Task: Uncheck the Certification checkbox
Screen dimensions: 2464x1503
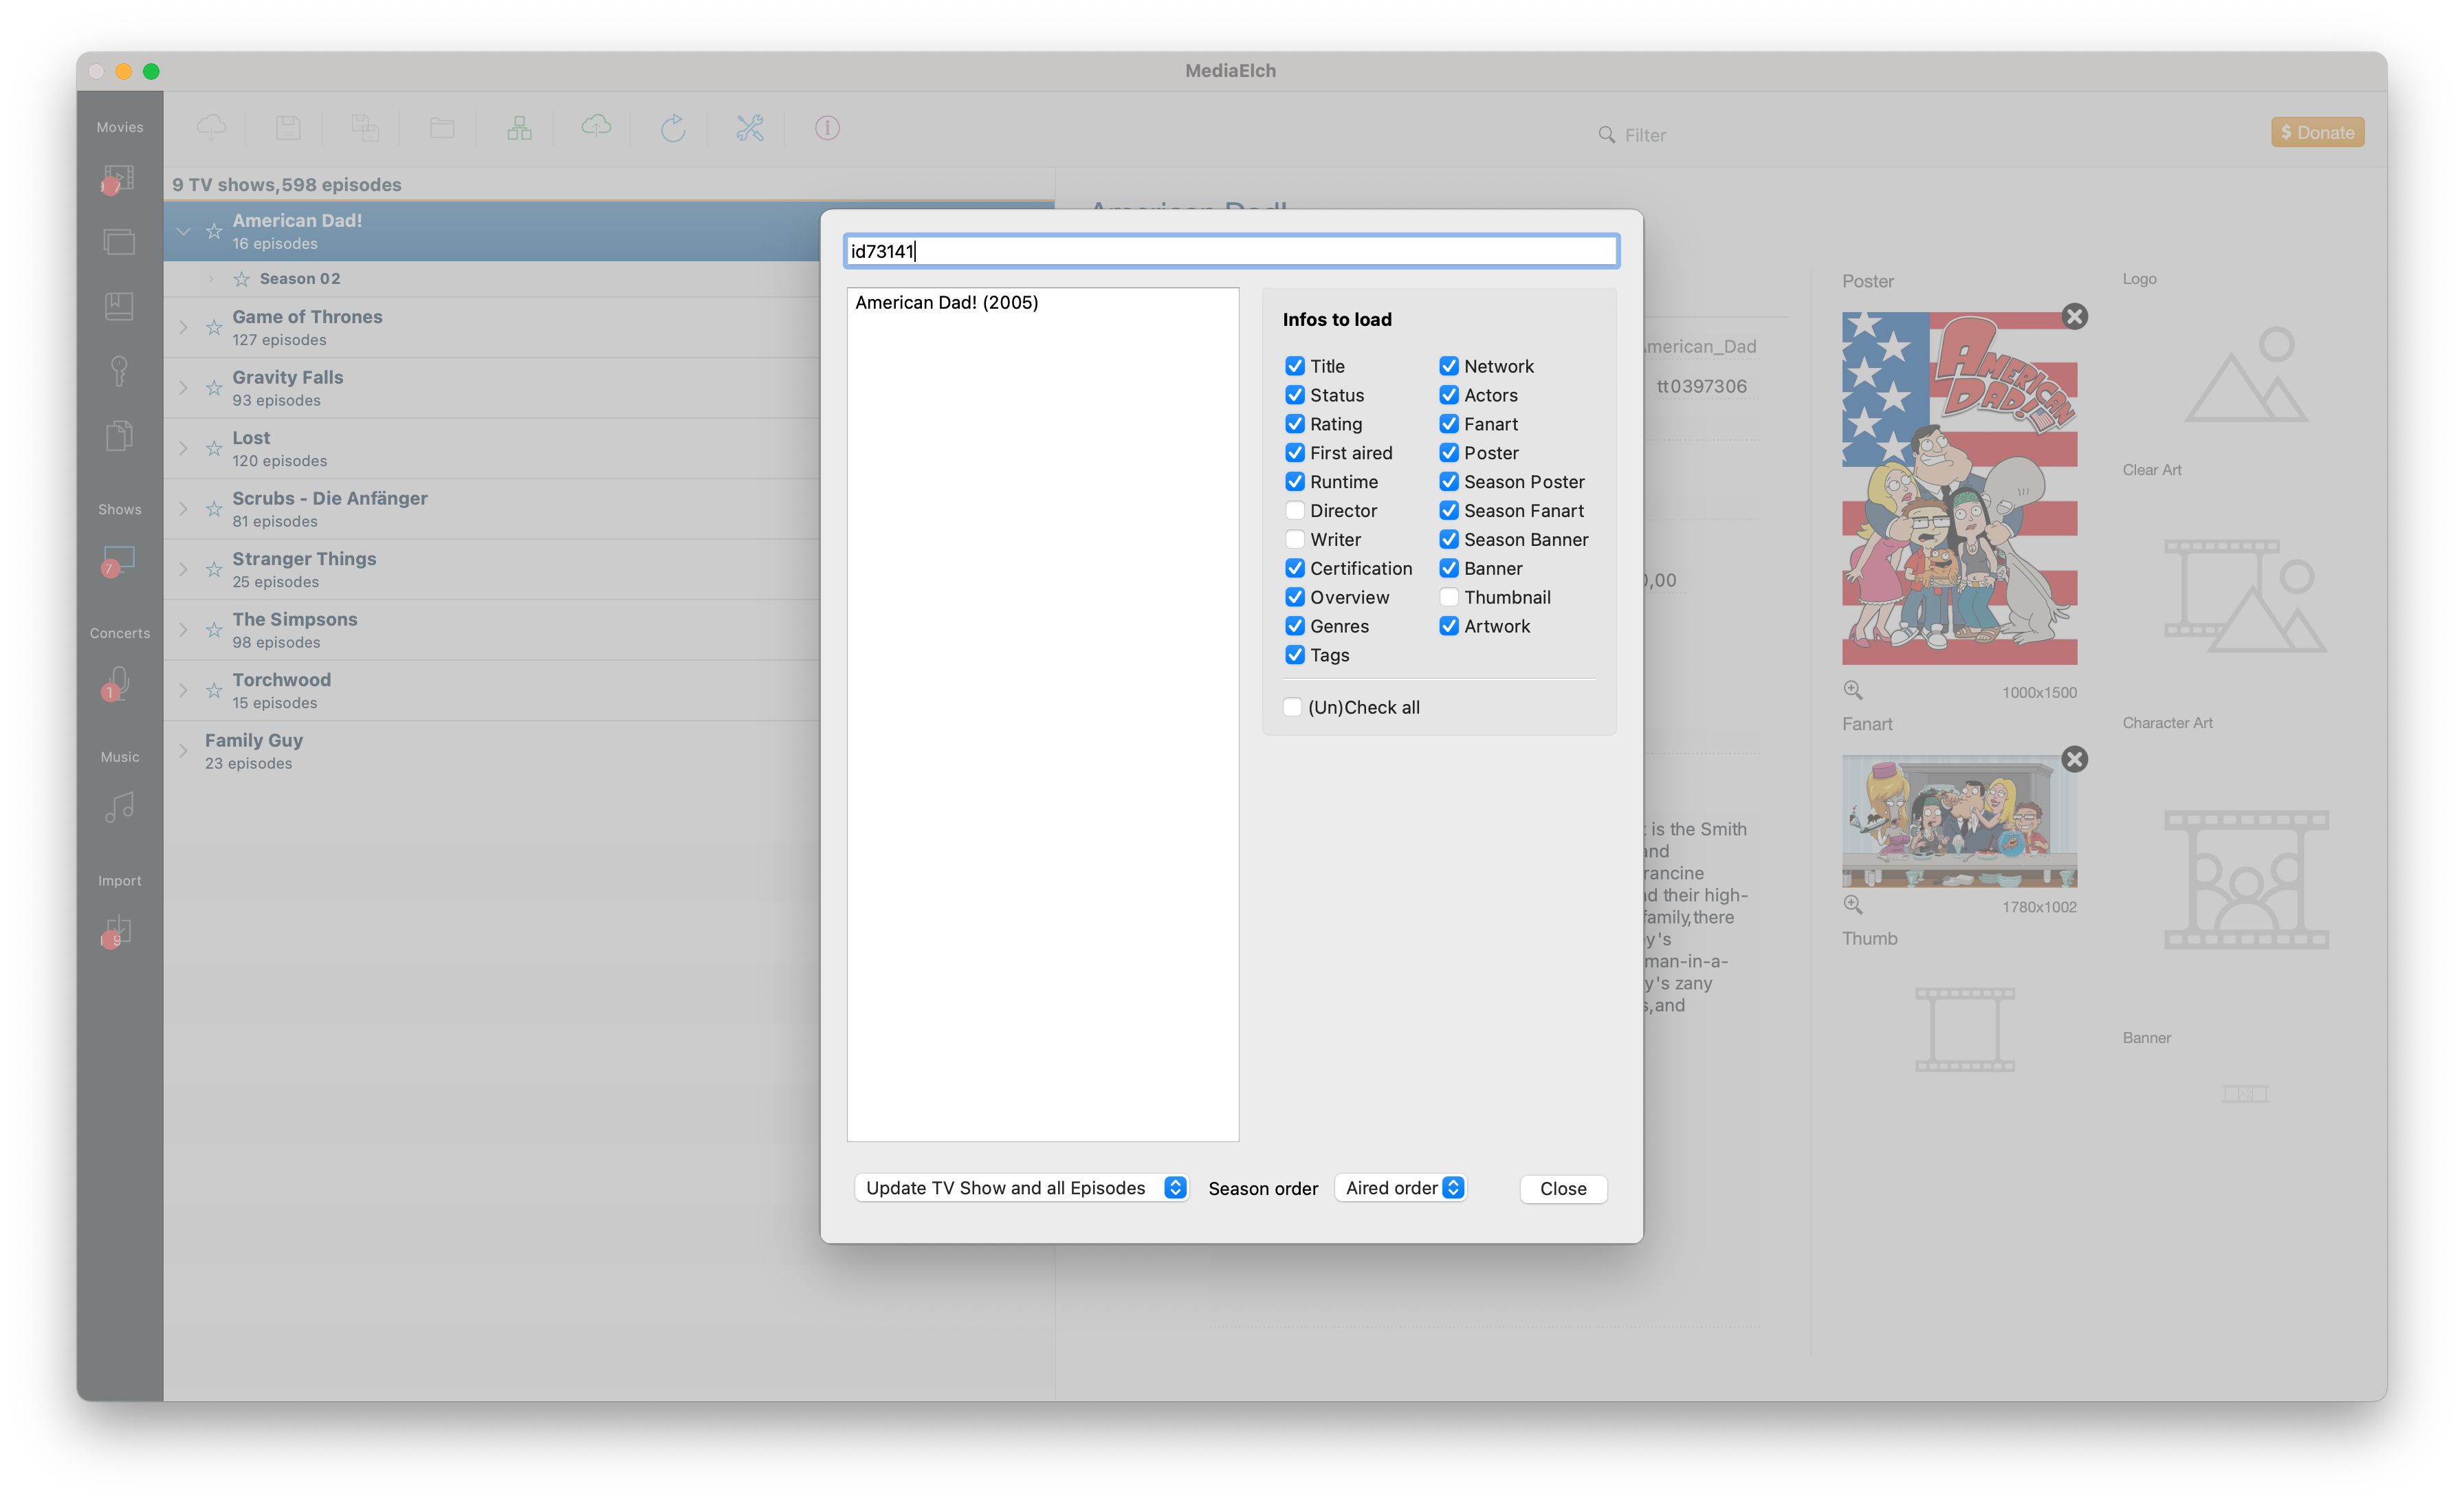Action: pos(1295,568)
